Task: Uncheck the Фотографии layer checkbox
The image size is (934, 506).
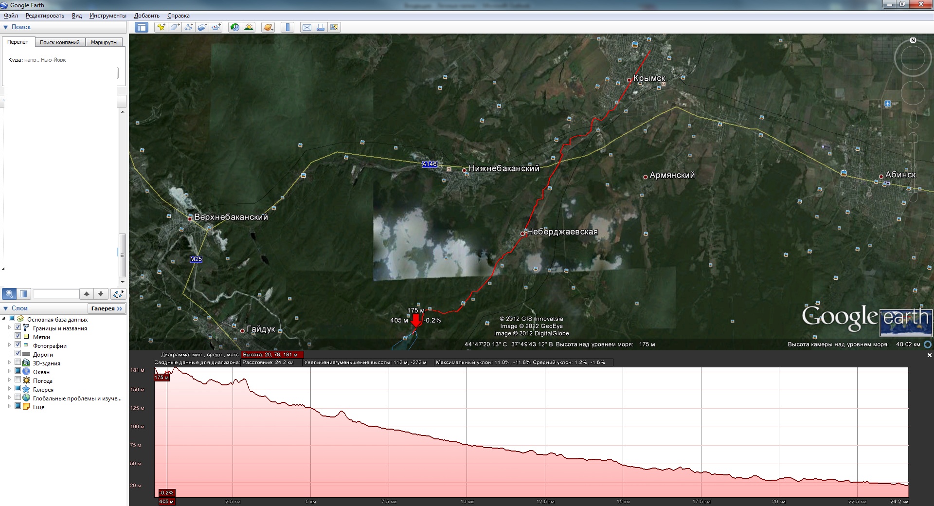Action: click(x=18, y=345)
